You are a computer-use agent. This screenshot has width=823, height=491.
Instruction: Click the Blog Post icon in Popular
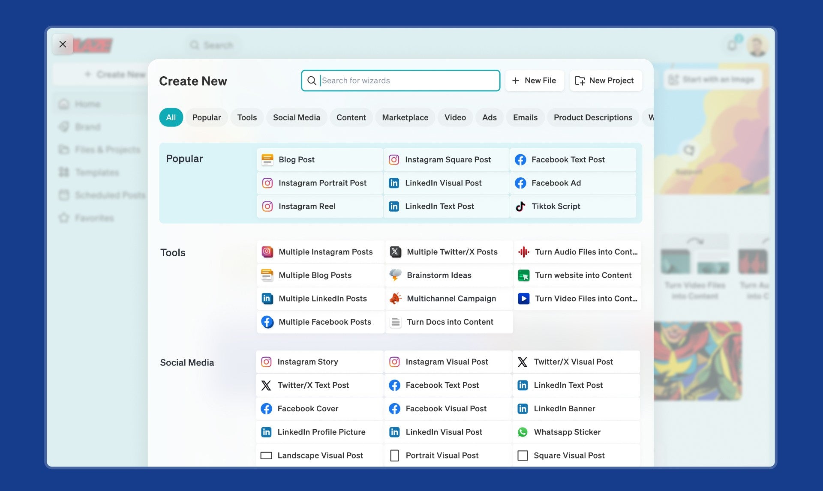click(267, 160)
